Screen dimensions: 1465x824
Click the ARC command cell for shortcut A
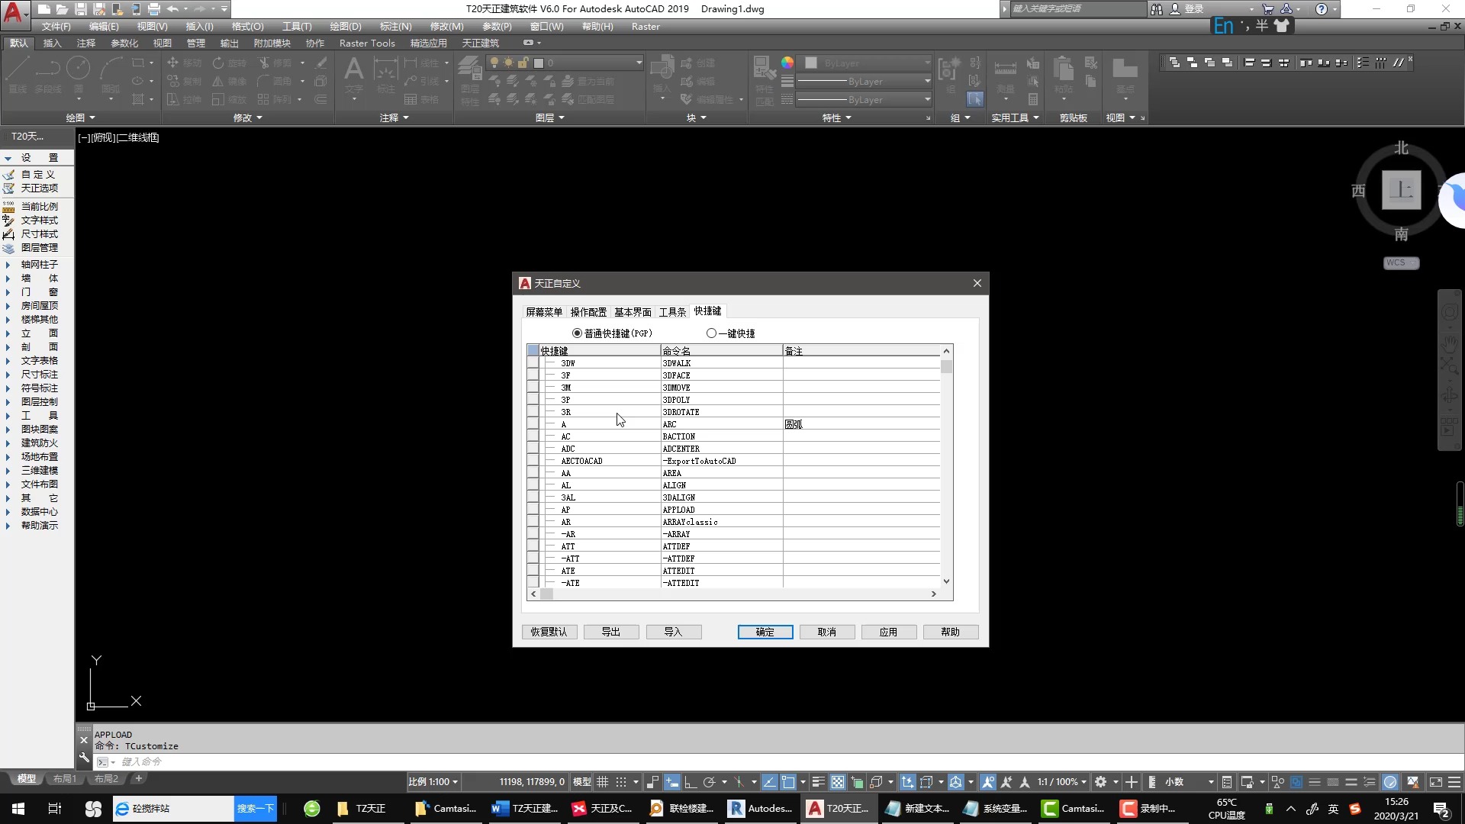pos(721,424)
